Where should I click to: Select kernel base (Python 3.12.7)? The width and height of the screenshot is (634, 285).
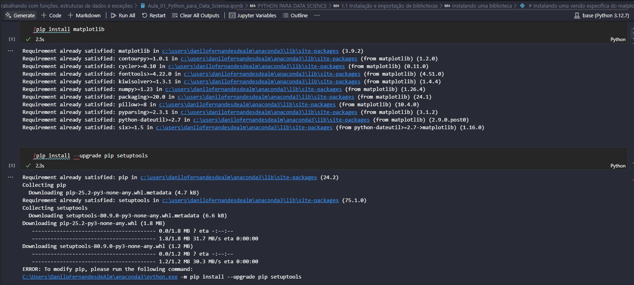click(x=601, y=15)
